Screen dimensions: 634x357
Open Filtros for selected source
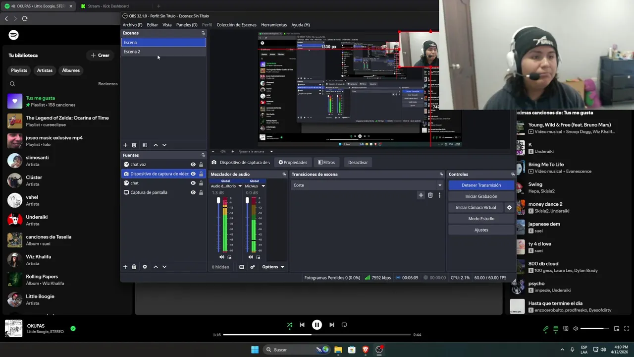[x=326, y=163]
